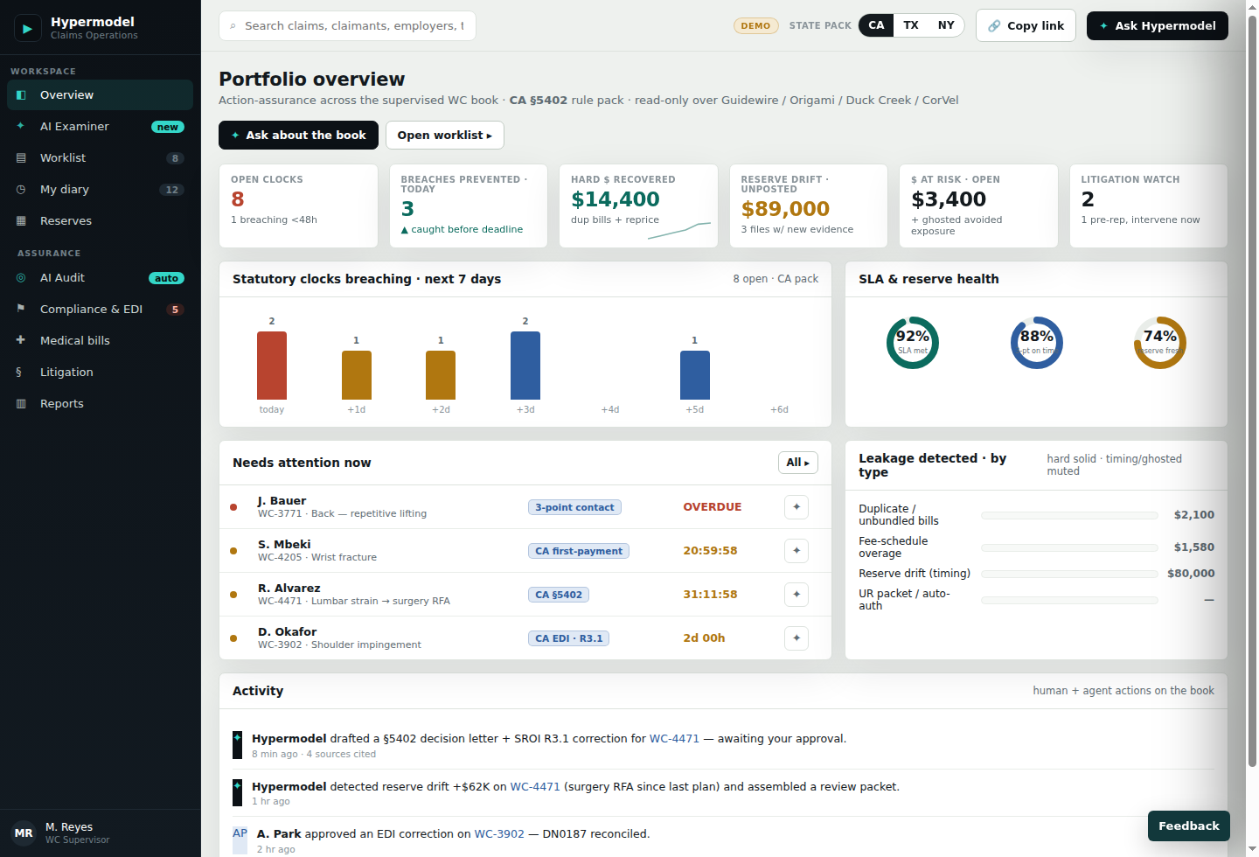Open the AI action for D. Okafor row
Screen dimensions: 1259x857
[x=796, y=638]
